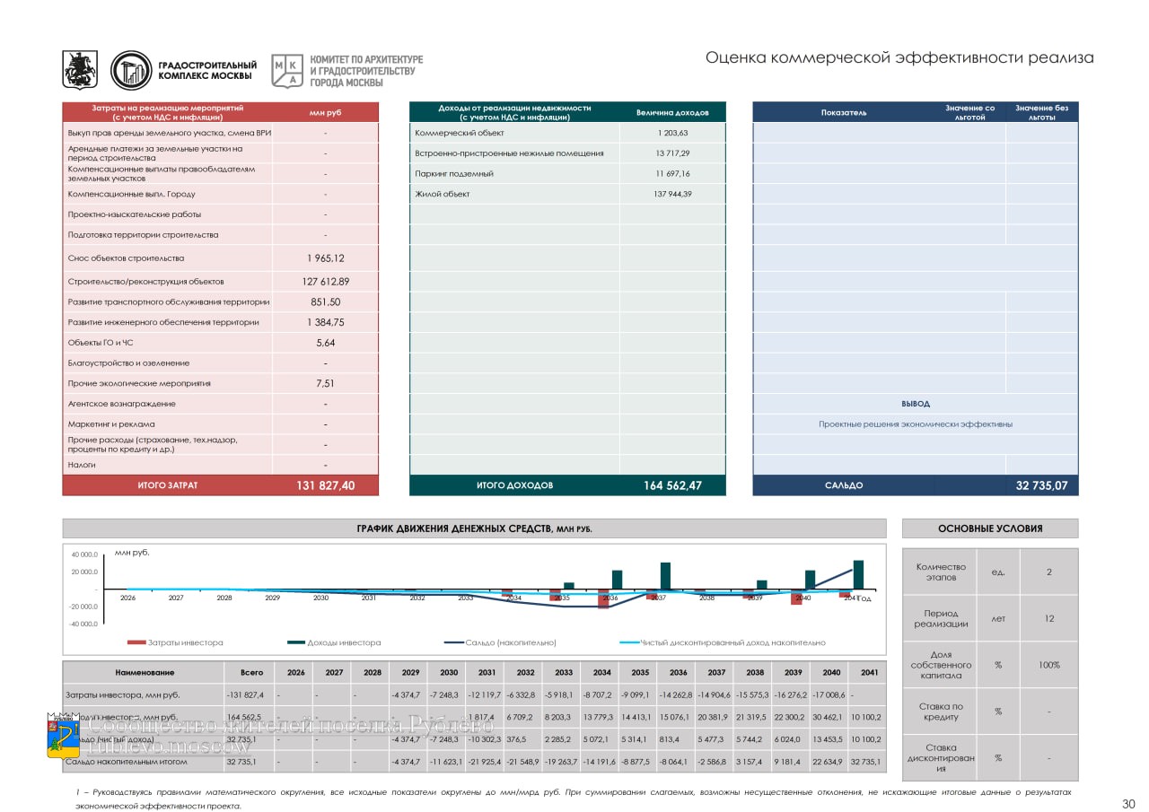Click the МКА committee square logo
This screenshot has width=1149, height=812.
(x=287, y=70)
